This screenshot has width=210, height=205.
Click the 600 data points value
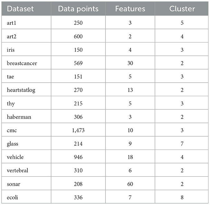78,37
